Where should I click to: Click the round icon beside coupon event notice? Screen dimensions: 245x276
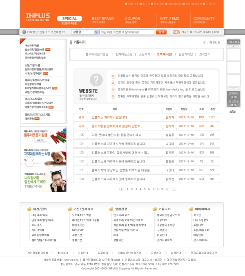(24, 32)
